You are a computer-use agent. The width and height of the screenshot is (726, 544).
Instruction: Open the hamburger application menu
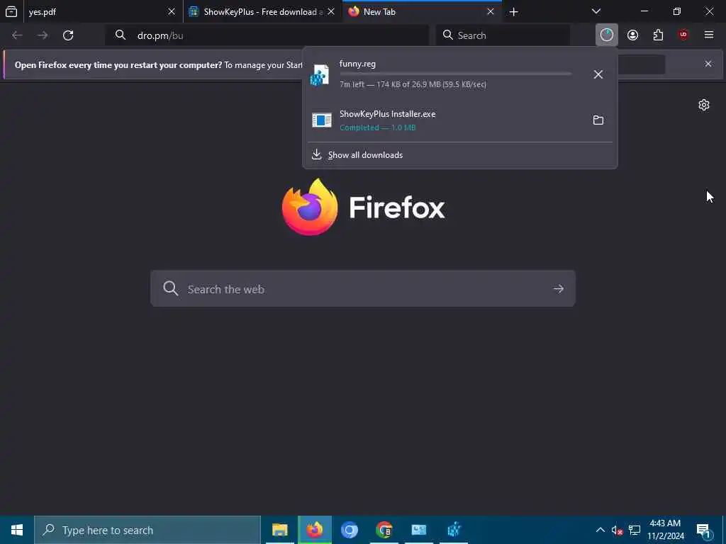[x=709, y=35]
